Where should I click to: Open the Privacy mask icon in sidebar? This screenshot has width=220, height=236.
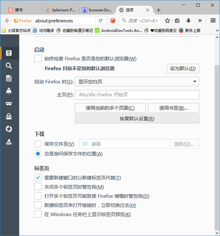point(9,104)
